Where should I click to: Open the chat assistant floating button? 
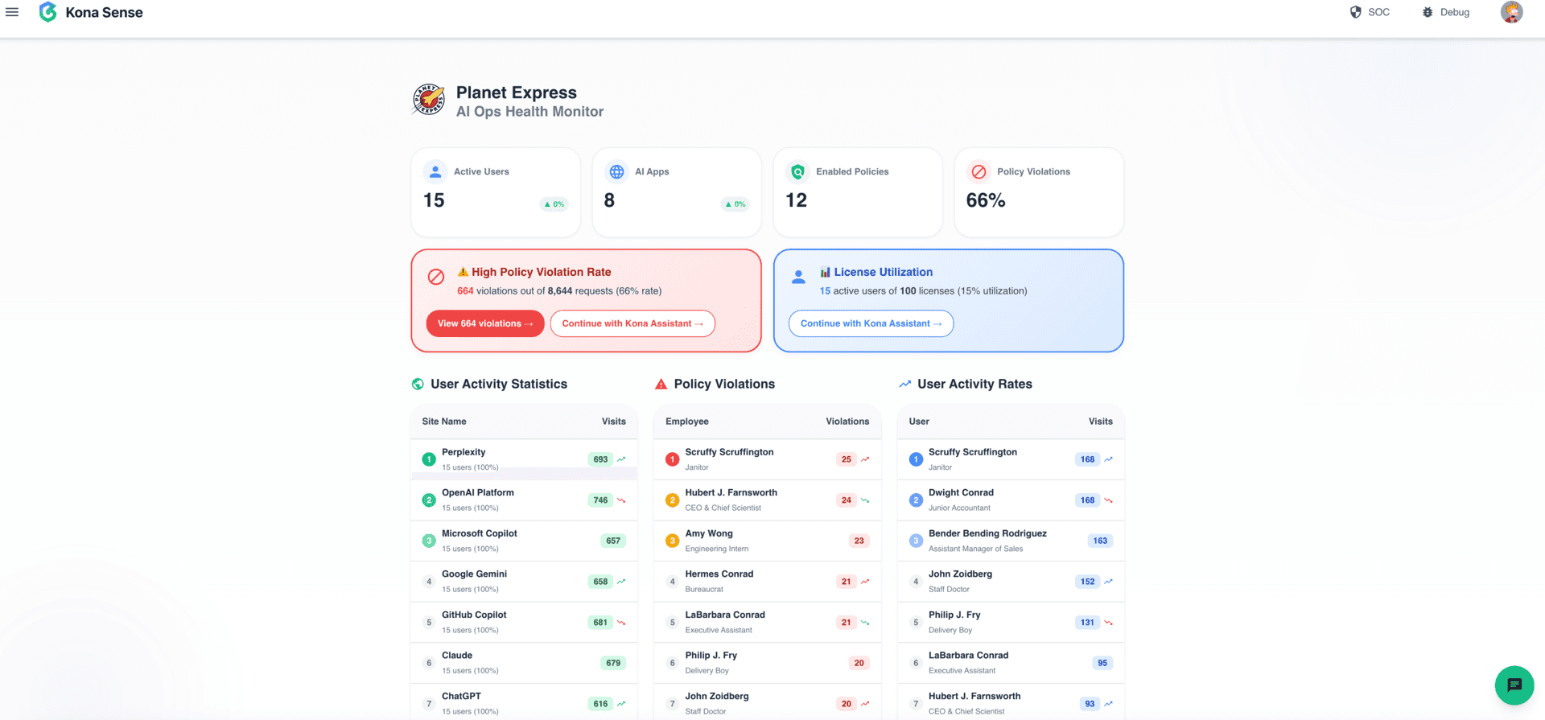pos(1514,685)
